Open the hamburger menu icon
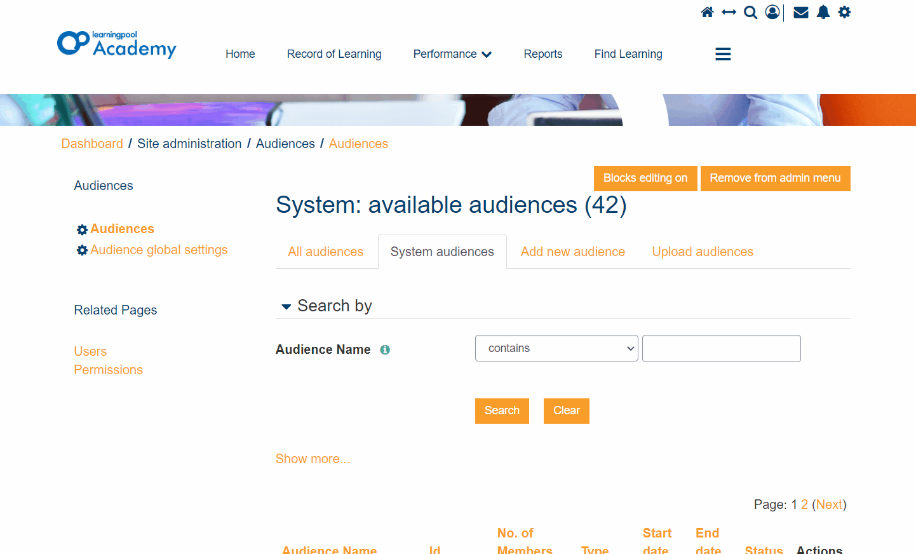This screenshot has width=916, height=554. pos(722,54)
